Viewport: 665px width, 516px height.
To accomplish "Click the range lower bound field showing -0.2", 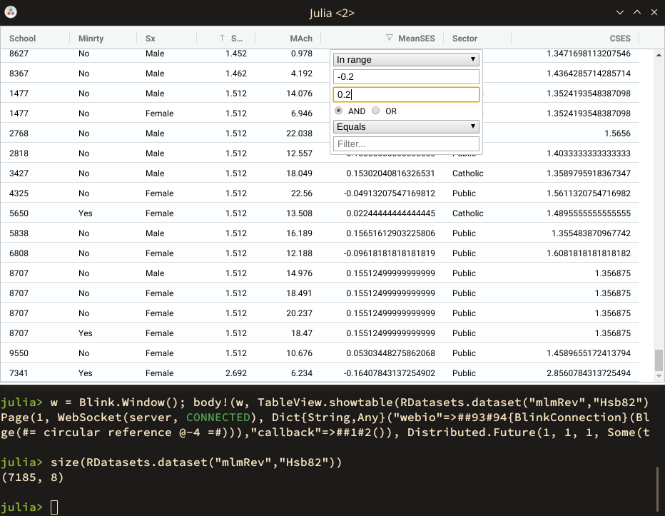I will point(406,77).
